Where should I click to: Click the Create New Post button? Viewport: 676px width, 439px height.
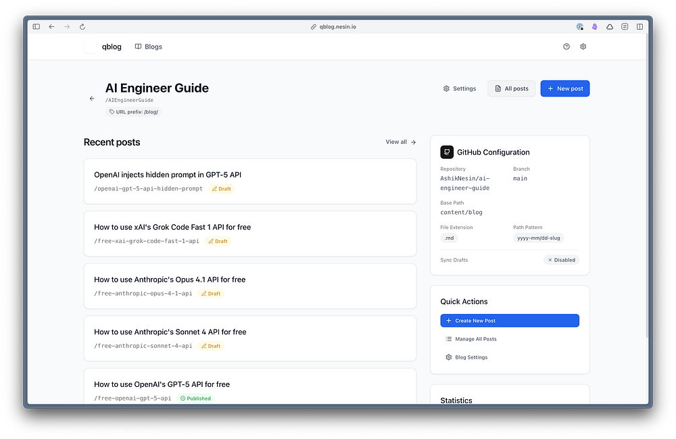click(x=510, y=321)
